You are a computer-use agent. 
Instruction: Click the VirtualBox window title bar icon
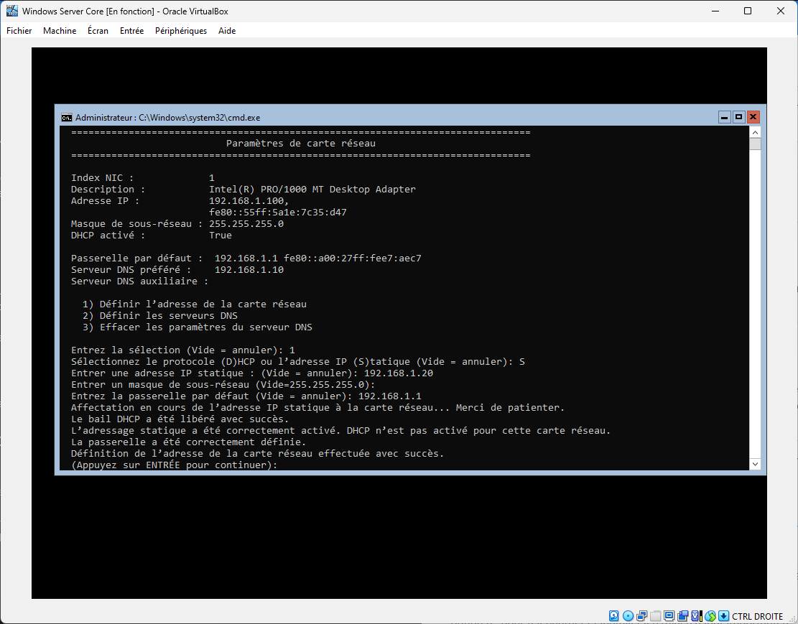(x=11, y=11)
